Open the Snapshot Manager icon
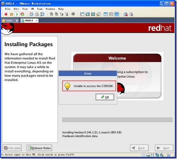This screenshot has width=177, height=159. [x=42, y=14]
